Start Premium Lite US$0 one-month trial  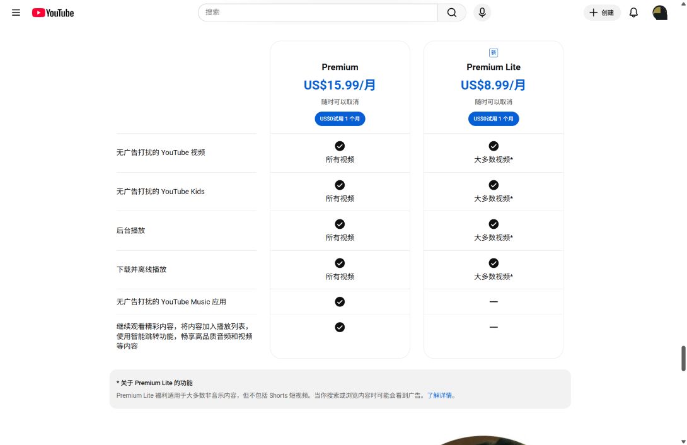point(494,118)
